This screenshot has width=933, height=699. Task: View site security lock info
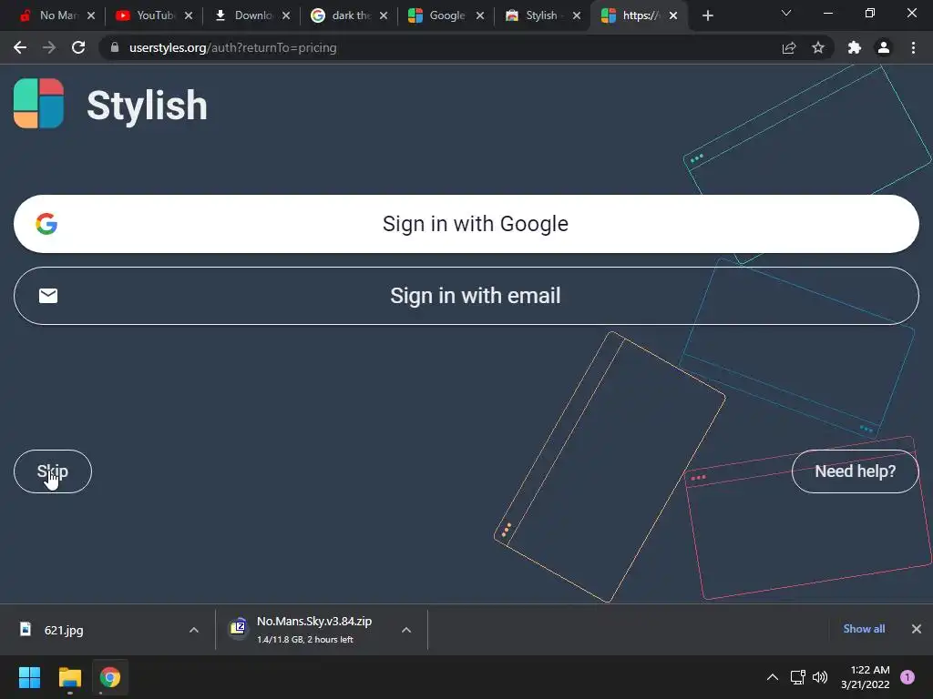click(115, 47)
